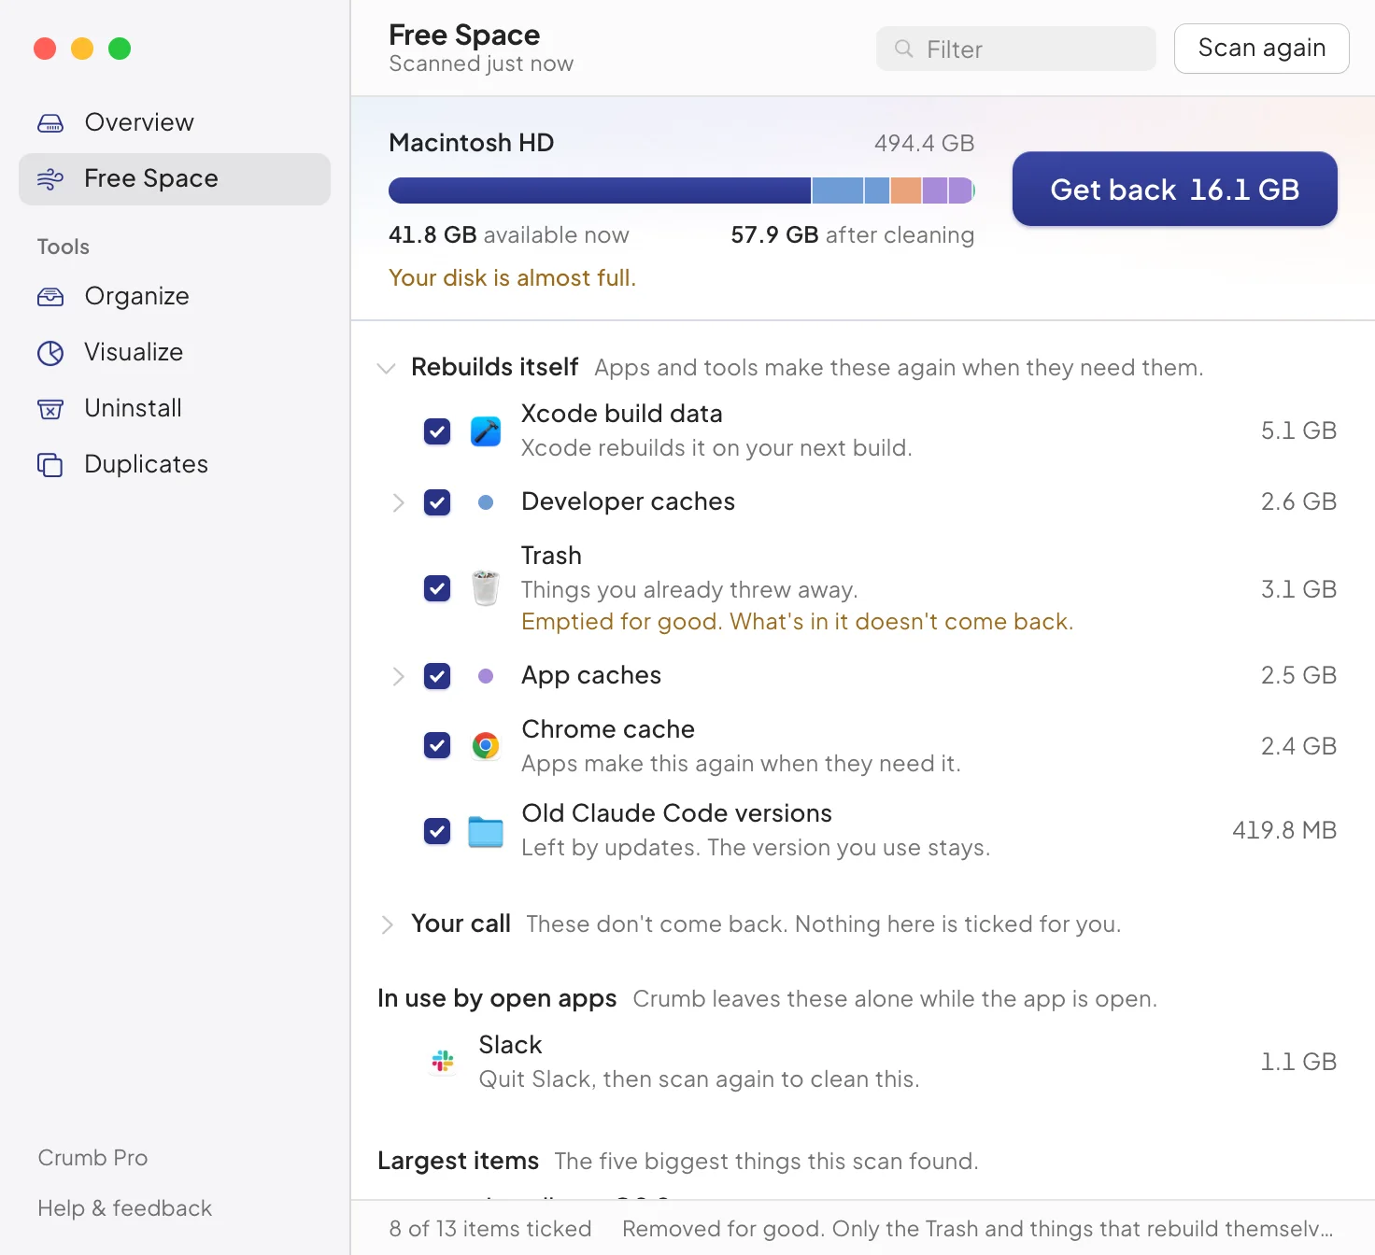Click the Slack logo icon
Screen dimensions: 1375x1255
click(x=443, y=1061)
